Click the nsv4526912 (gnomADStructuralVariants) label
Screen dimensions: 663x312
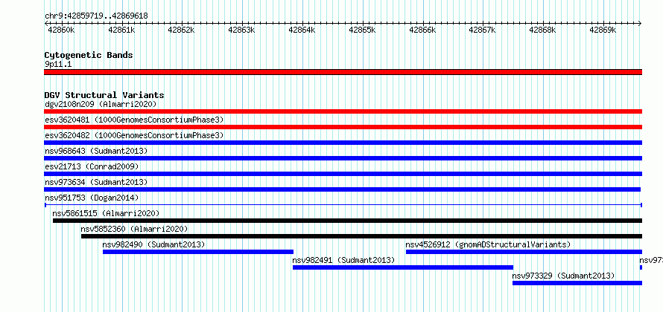(488, 244)
